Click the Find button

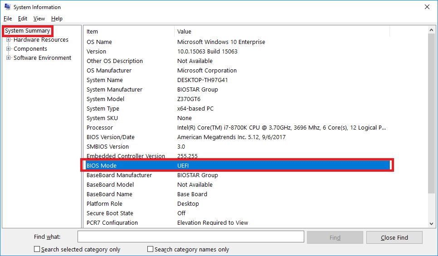(335, 237)
